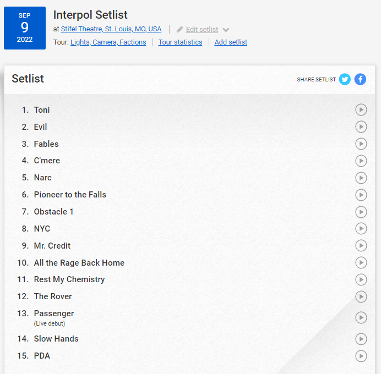View Tour statistics
The width and height of the screenshot is (381, 374).
click(x=180, y=42)
